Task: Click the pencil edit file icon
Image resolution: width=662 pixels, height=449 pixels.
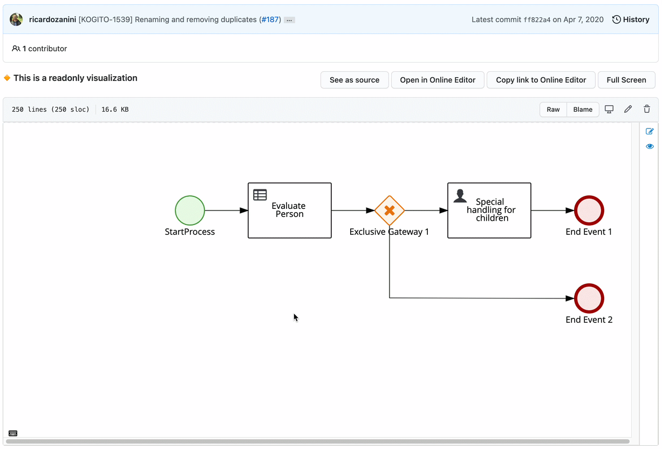Action: tap(628, 109)
